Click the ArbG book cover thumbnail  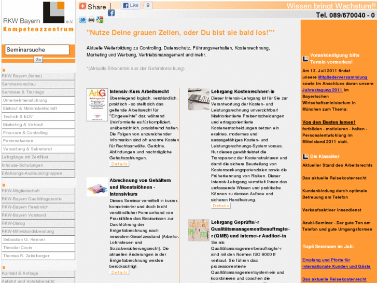coord(97,105)
